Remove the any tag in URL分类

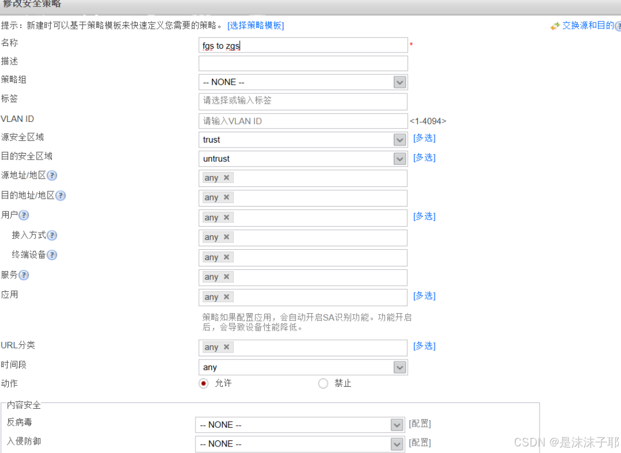[226, 347]
